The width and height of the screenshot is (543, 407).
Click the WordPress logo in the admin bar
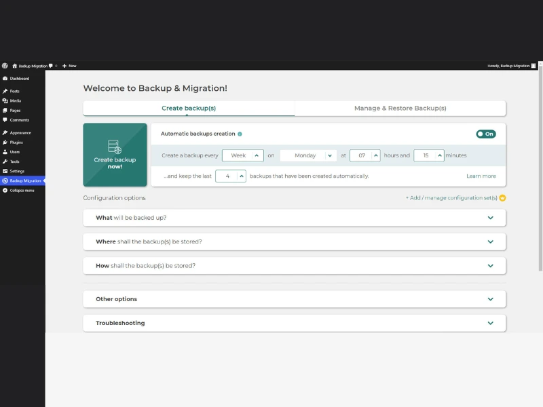(x=5, y=66)
